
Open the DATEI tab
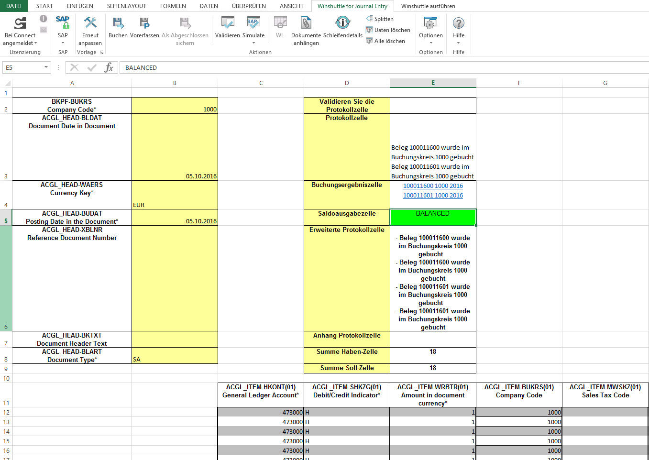click(x=14, y=6)
